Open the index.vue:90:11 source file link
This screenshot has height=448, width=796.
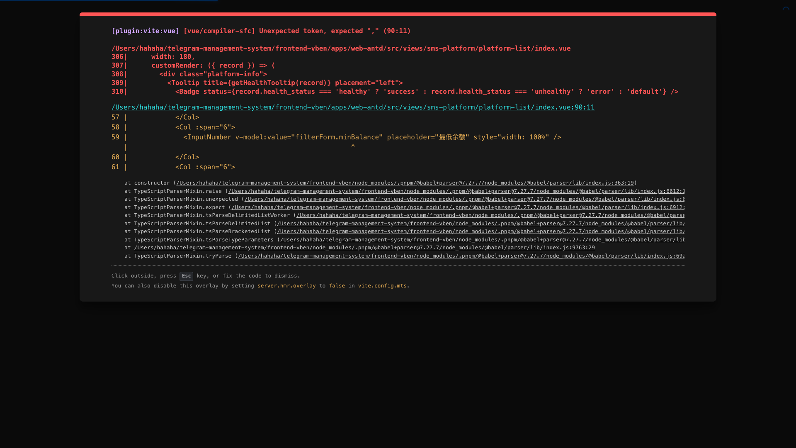pyautogui.click(x=353, y=107)
